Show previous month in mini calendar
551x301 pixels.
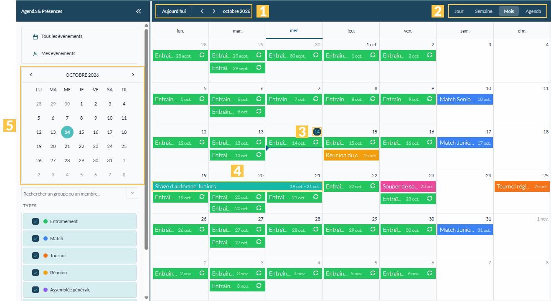pyautogui.click(x=31, y=75)
